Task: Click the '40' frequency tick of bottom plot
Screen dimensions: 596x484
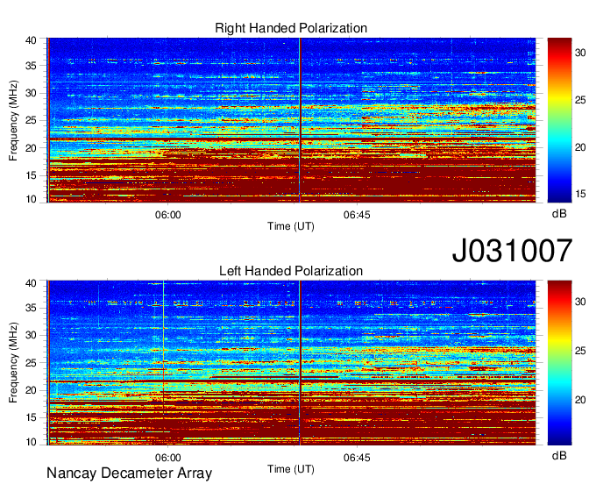Action: tap(32, 283)
